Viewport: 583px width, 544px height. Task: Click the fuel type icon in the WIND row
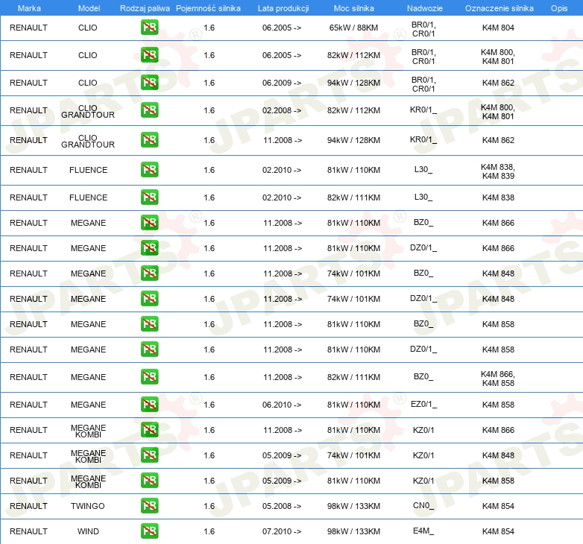[x=149, y=531]
